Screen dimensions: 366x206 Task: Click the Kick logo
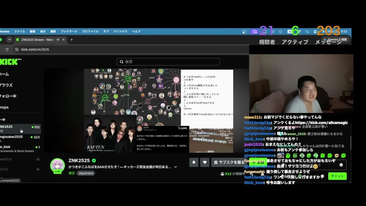pos(11,62)
